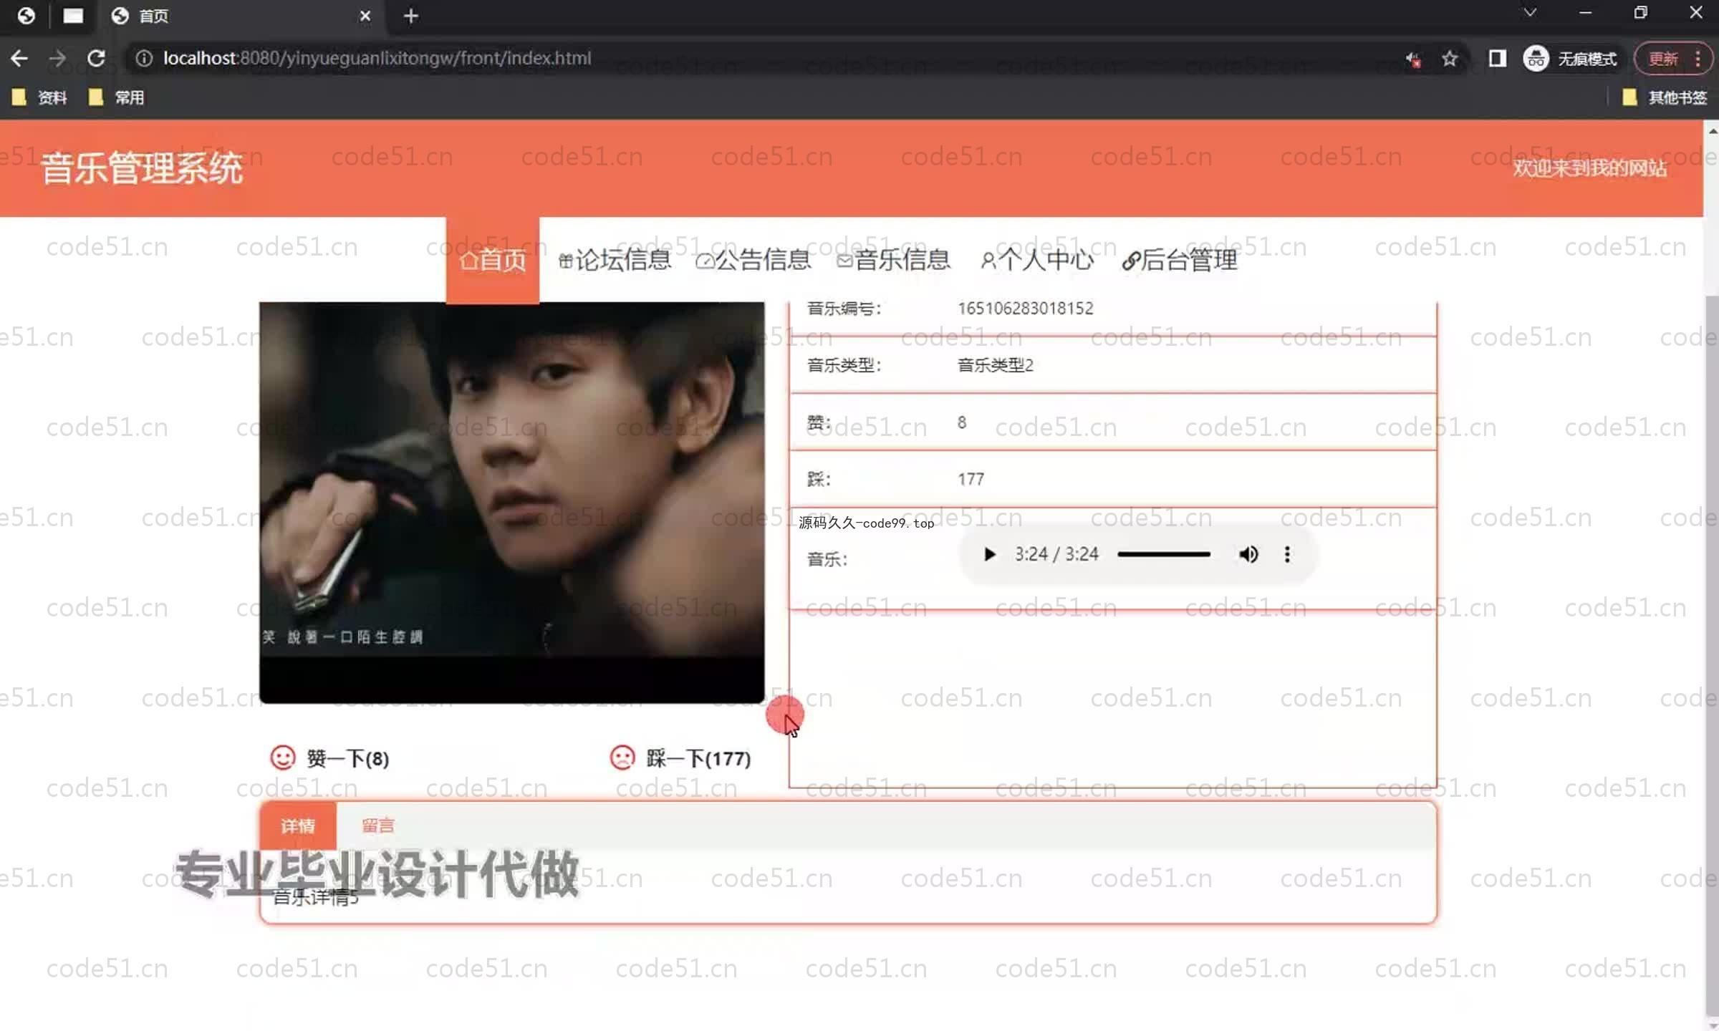The width and height of the screenshot is (1719, 1031).
Task: Open 公告信息 in the navigation bar
Action: click(753, 260)
